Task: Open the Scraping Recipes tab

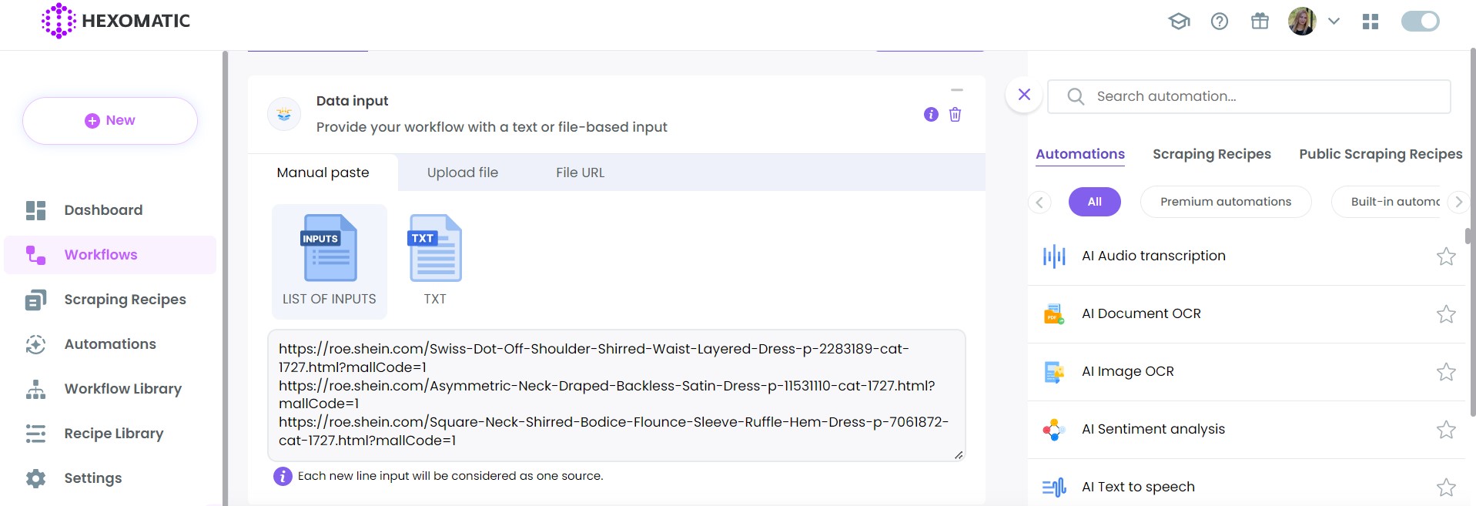Action: tap(1211, 154)
